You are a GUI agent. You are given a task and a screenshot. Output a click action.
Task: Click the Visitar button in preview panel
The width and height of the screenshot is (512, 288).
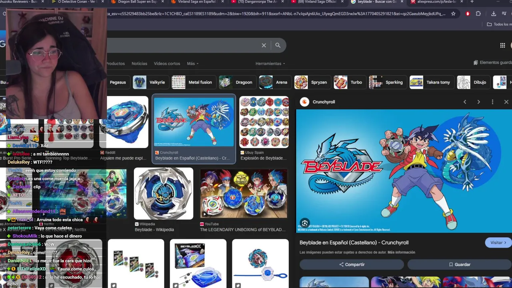[x=498, y=242]
